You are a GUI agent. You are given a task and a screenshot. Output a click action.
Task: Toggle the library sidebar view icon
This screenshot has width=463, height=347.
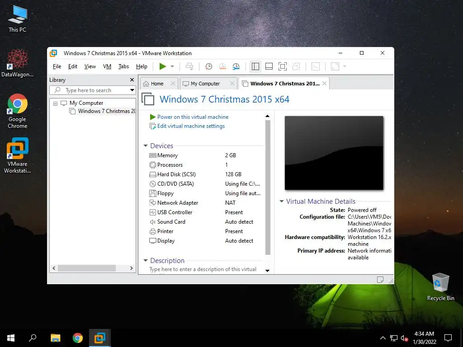point(255,66)
